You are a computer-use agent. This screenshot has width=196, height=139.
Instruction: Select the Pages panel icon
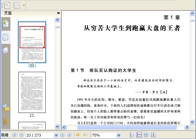(x=6, y=37)
